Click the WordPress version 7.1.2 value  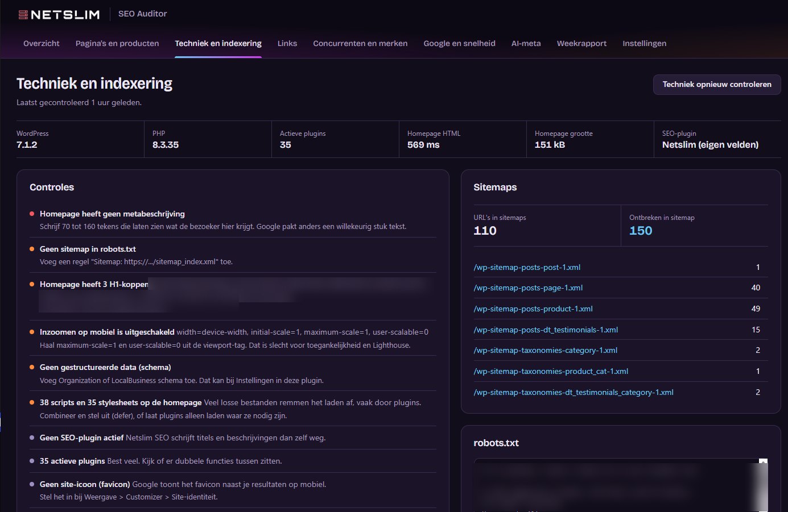27,145
